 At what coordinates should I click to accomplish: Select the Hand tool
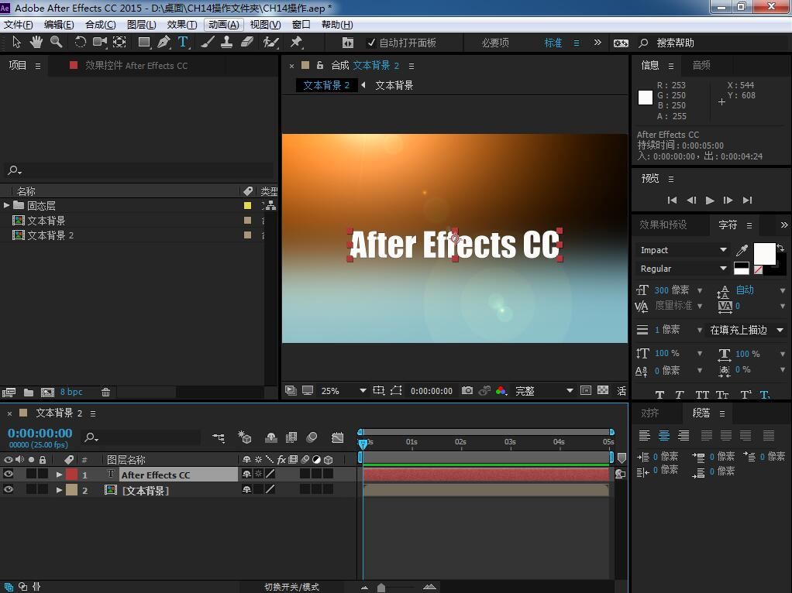pos(36,43)
